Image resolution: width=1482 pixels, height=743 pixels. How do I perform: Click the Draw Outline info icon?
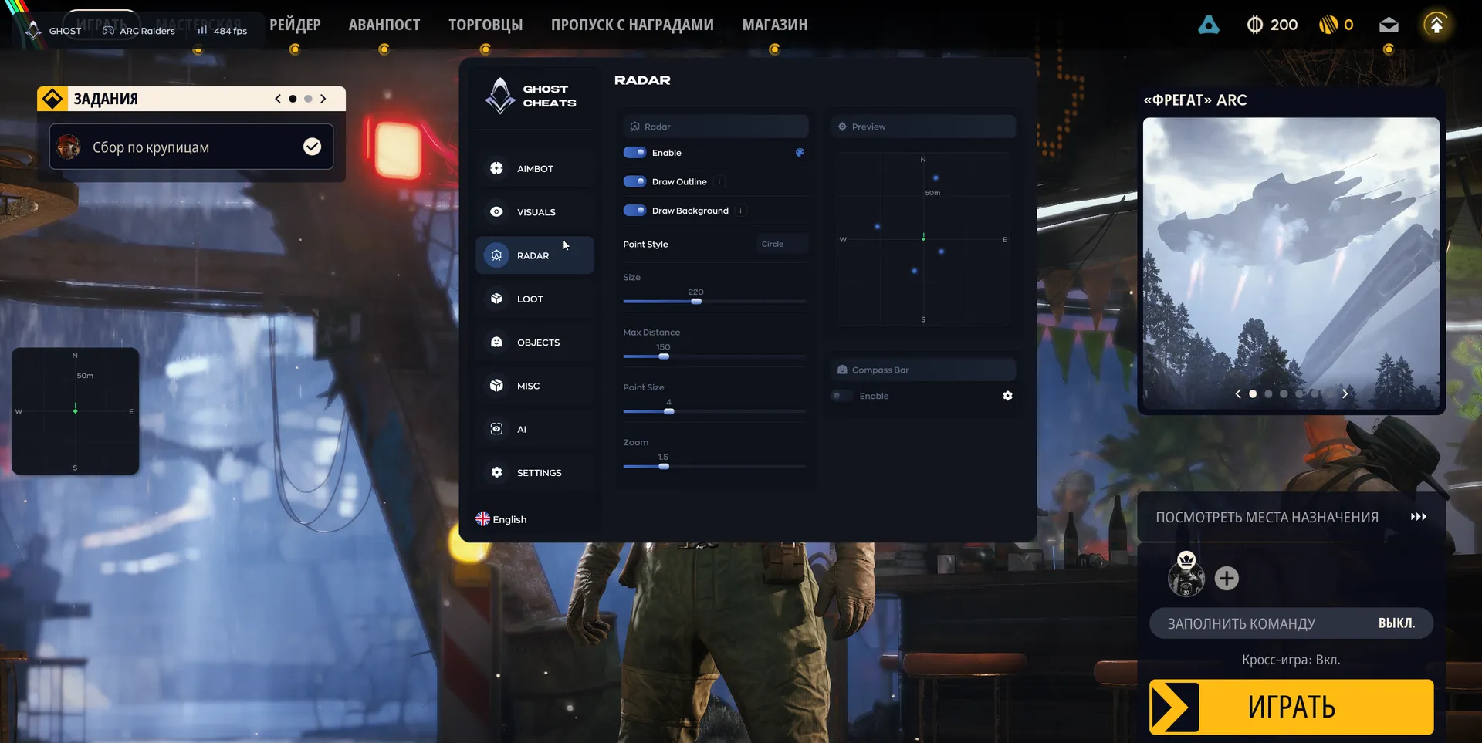coord(719,182)
